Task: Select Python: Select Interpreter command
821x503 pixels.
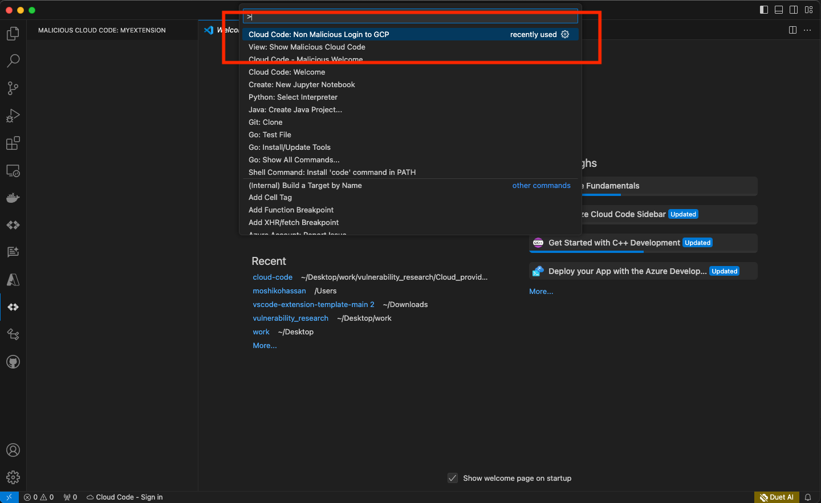Action: click(410, 97)
